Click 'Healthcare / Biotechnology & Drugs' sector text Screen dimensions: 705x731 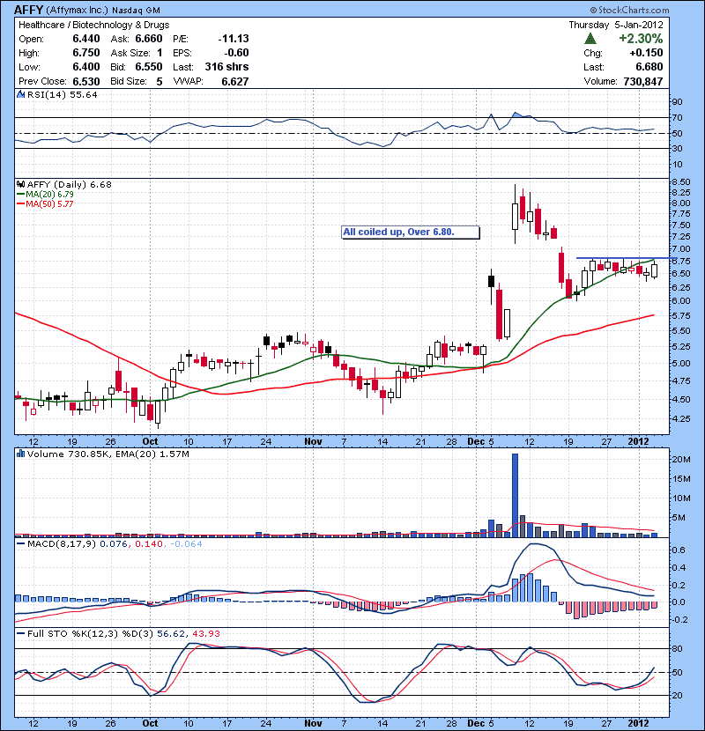click(x=93, y=25)
